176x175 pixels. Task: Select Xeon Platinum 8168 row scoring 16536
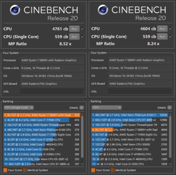click(130, 115)
